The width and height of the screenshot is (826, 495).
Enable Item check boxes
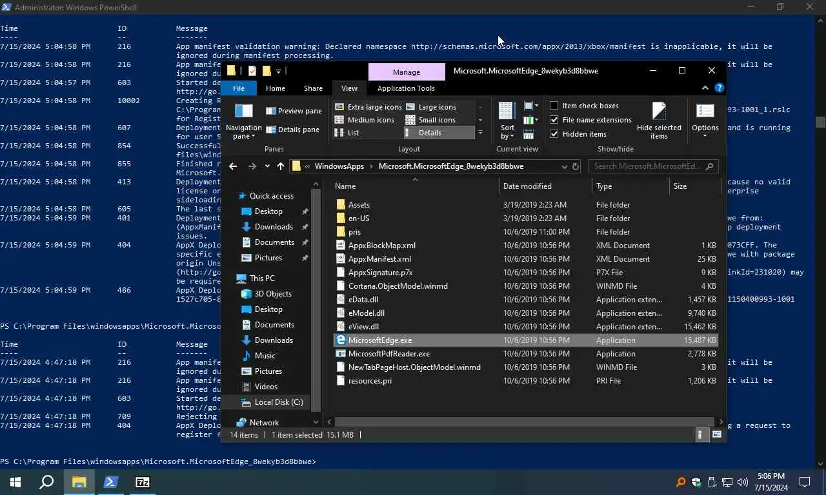pos(584,106)
